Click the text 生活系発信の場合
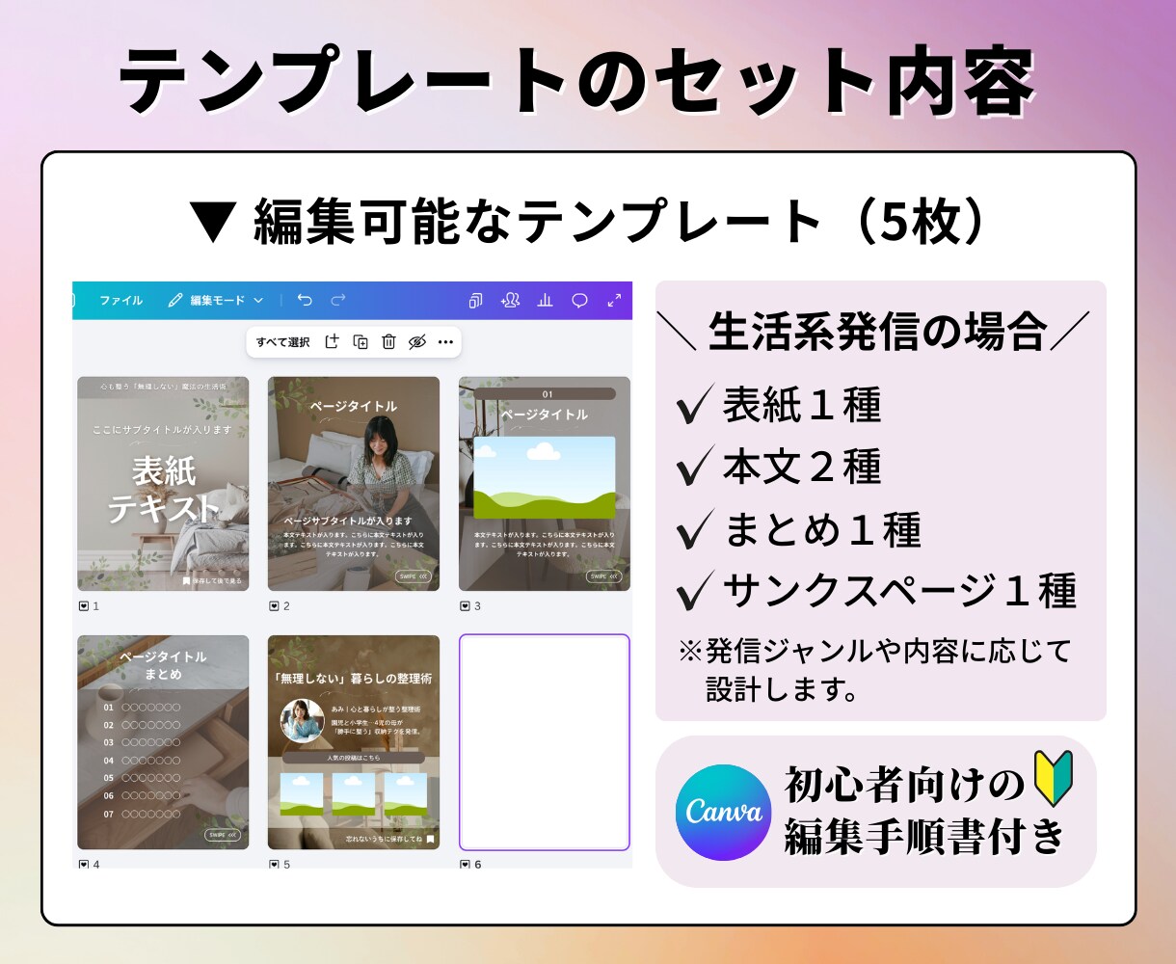The height and width of the screenshot is (964, 1176). (878, 333)
